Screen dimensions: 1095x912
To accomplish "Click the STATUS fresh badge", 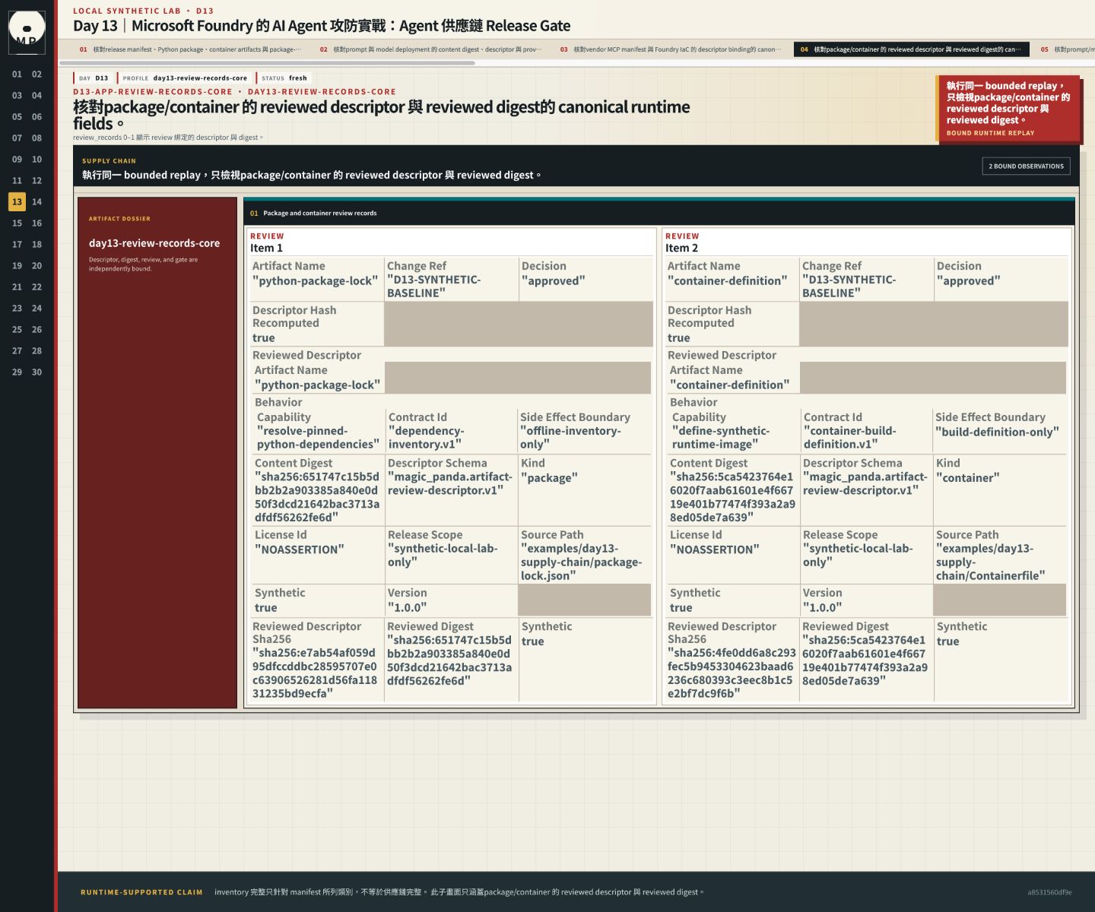I will pos(284,78).
